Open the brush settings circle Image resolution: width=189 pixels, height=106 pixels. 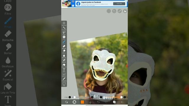74,102
